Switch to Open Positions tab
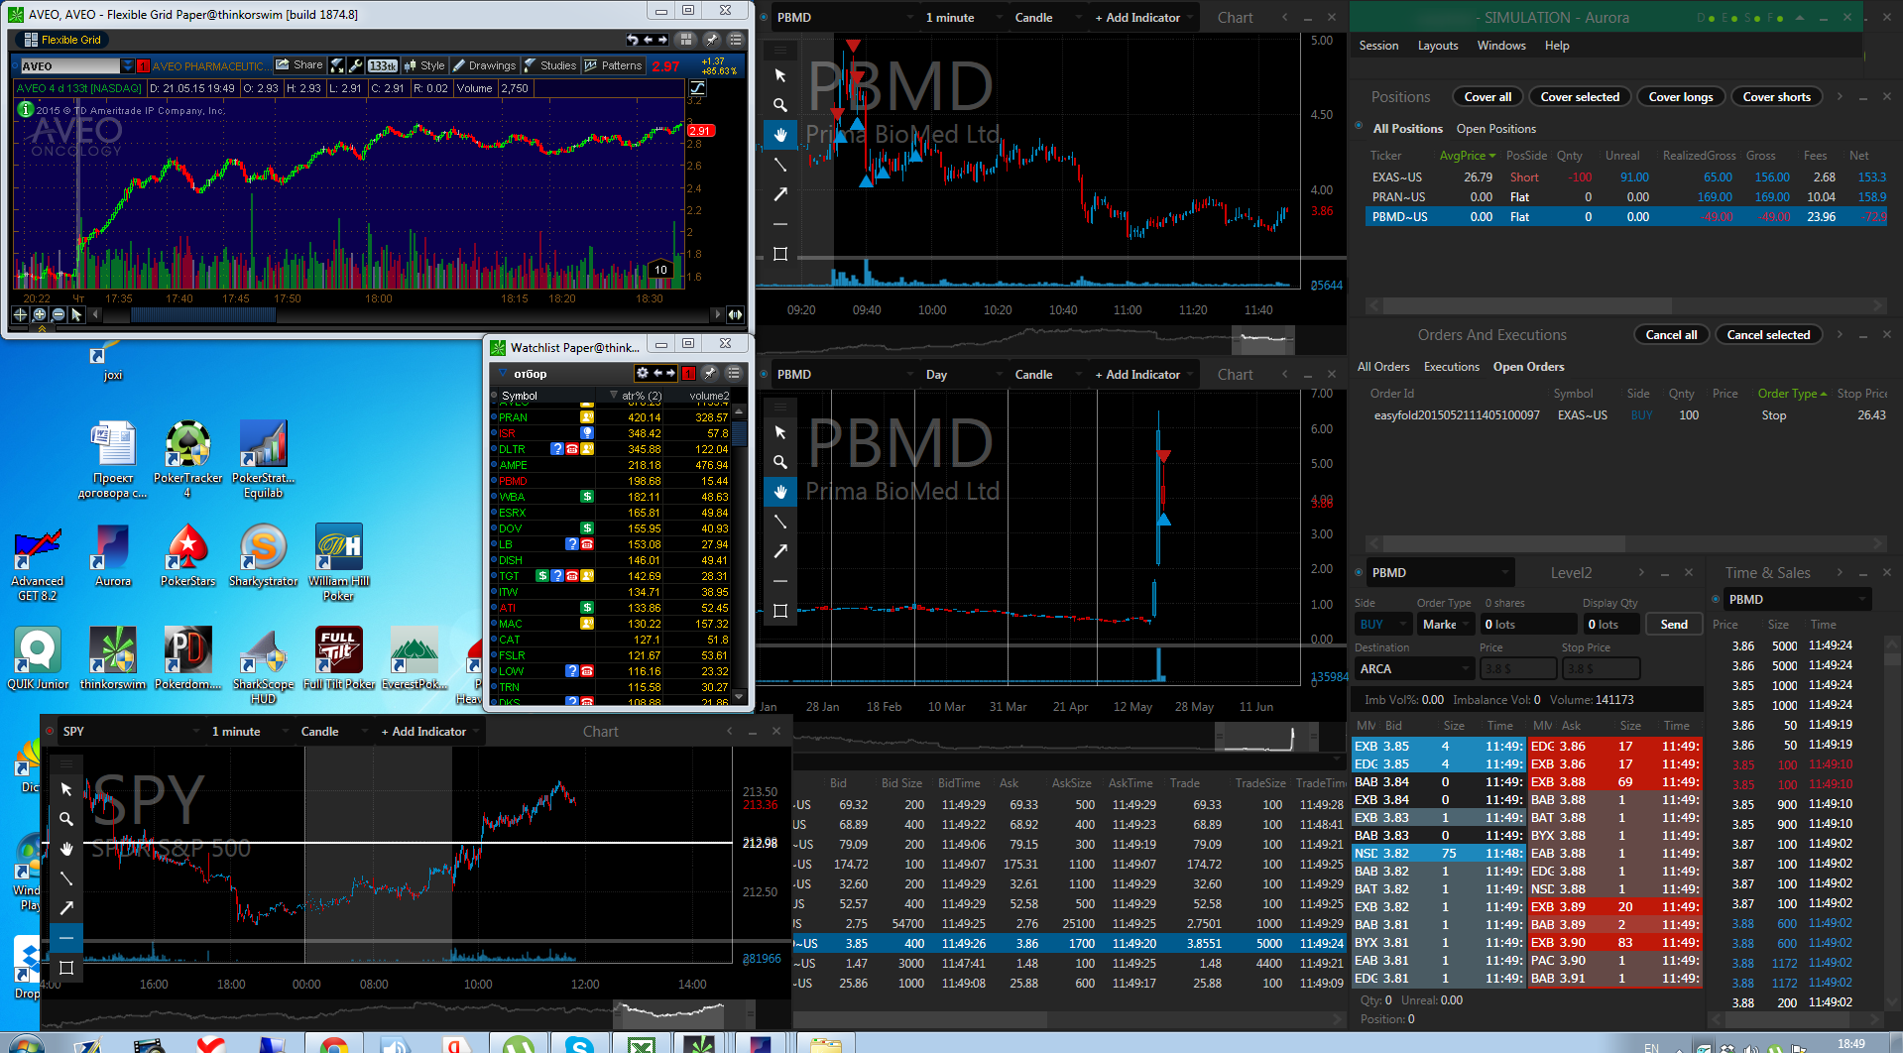Screen dimensions: 1903x1053 pos(1495,129)
